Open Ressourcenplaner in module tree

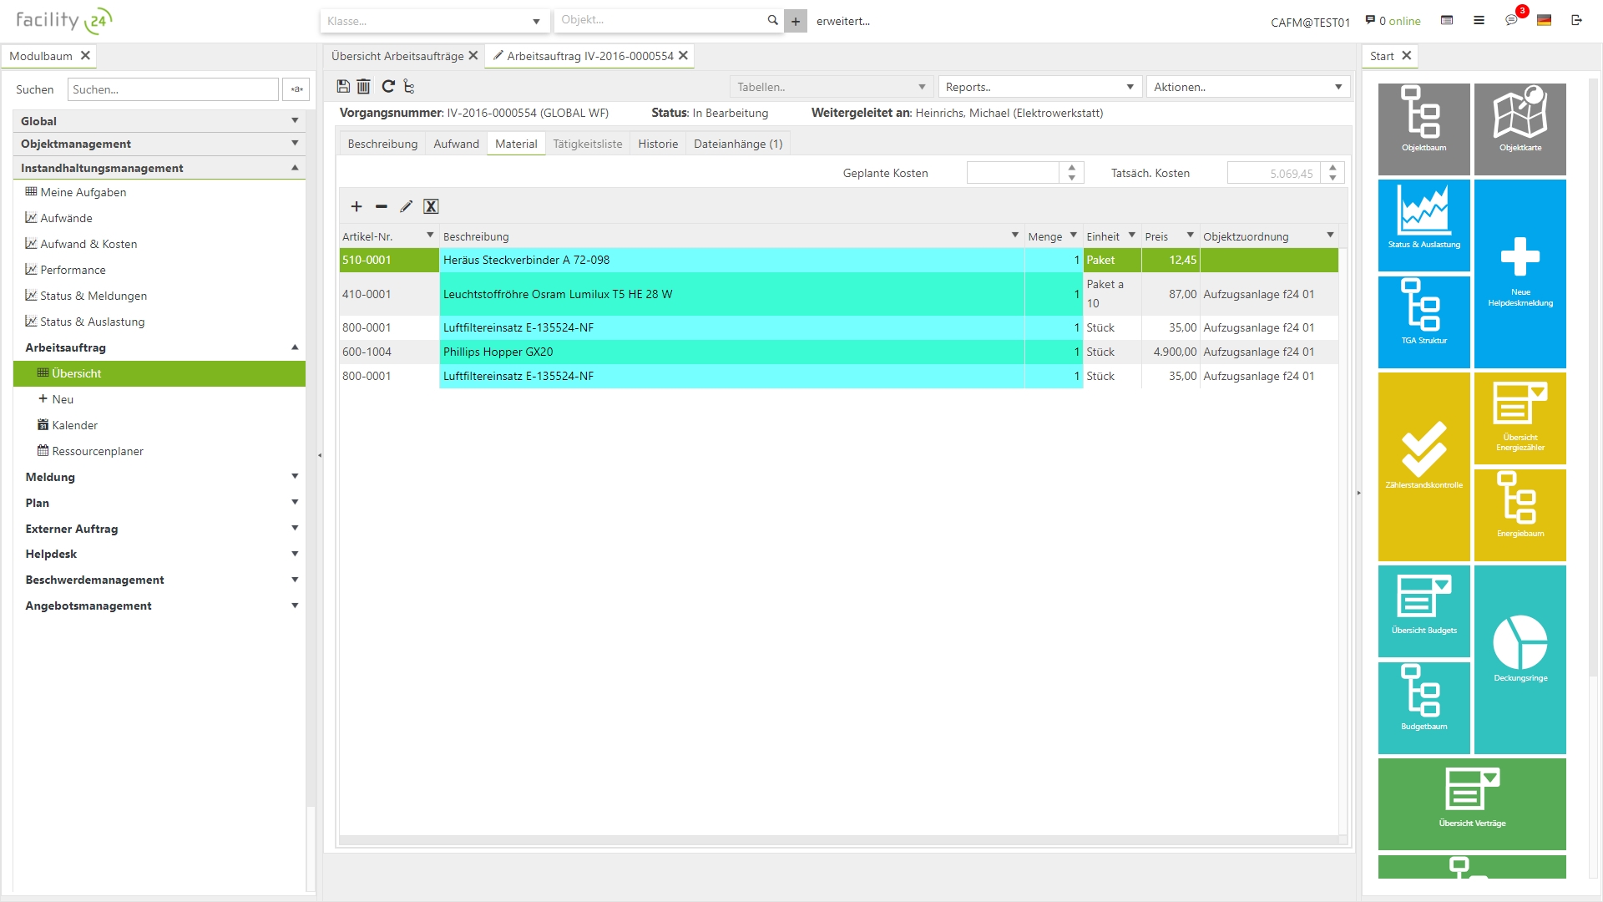click(97, 451)
